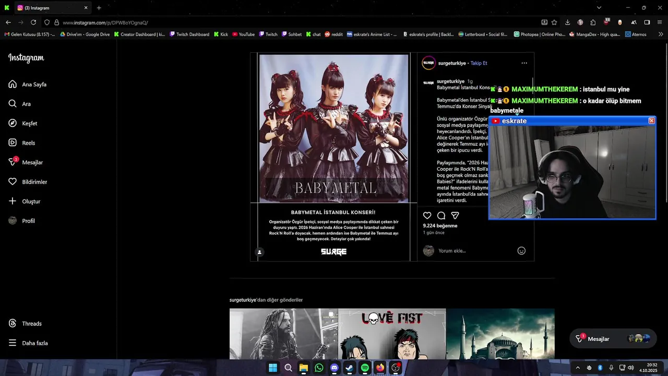
Task: Open the browser hamburger menu
Action: [x=660, y=22]
